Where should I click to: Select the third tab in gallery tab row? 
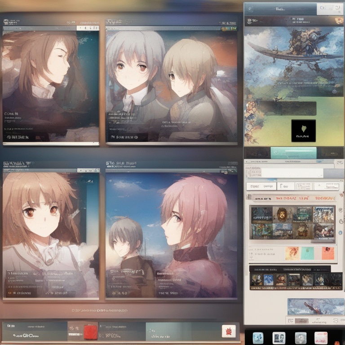[x=304, y=186]
